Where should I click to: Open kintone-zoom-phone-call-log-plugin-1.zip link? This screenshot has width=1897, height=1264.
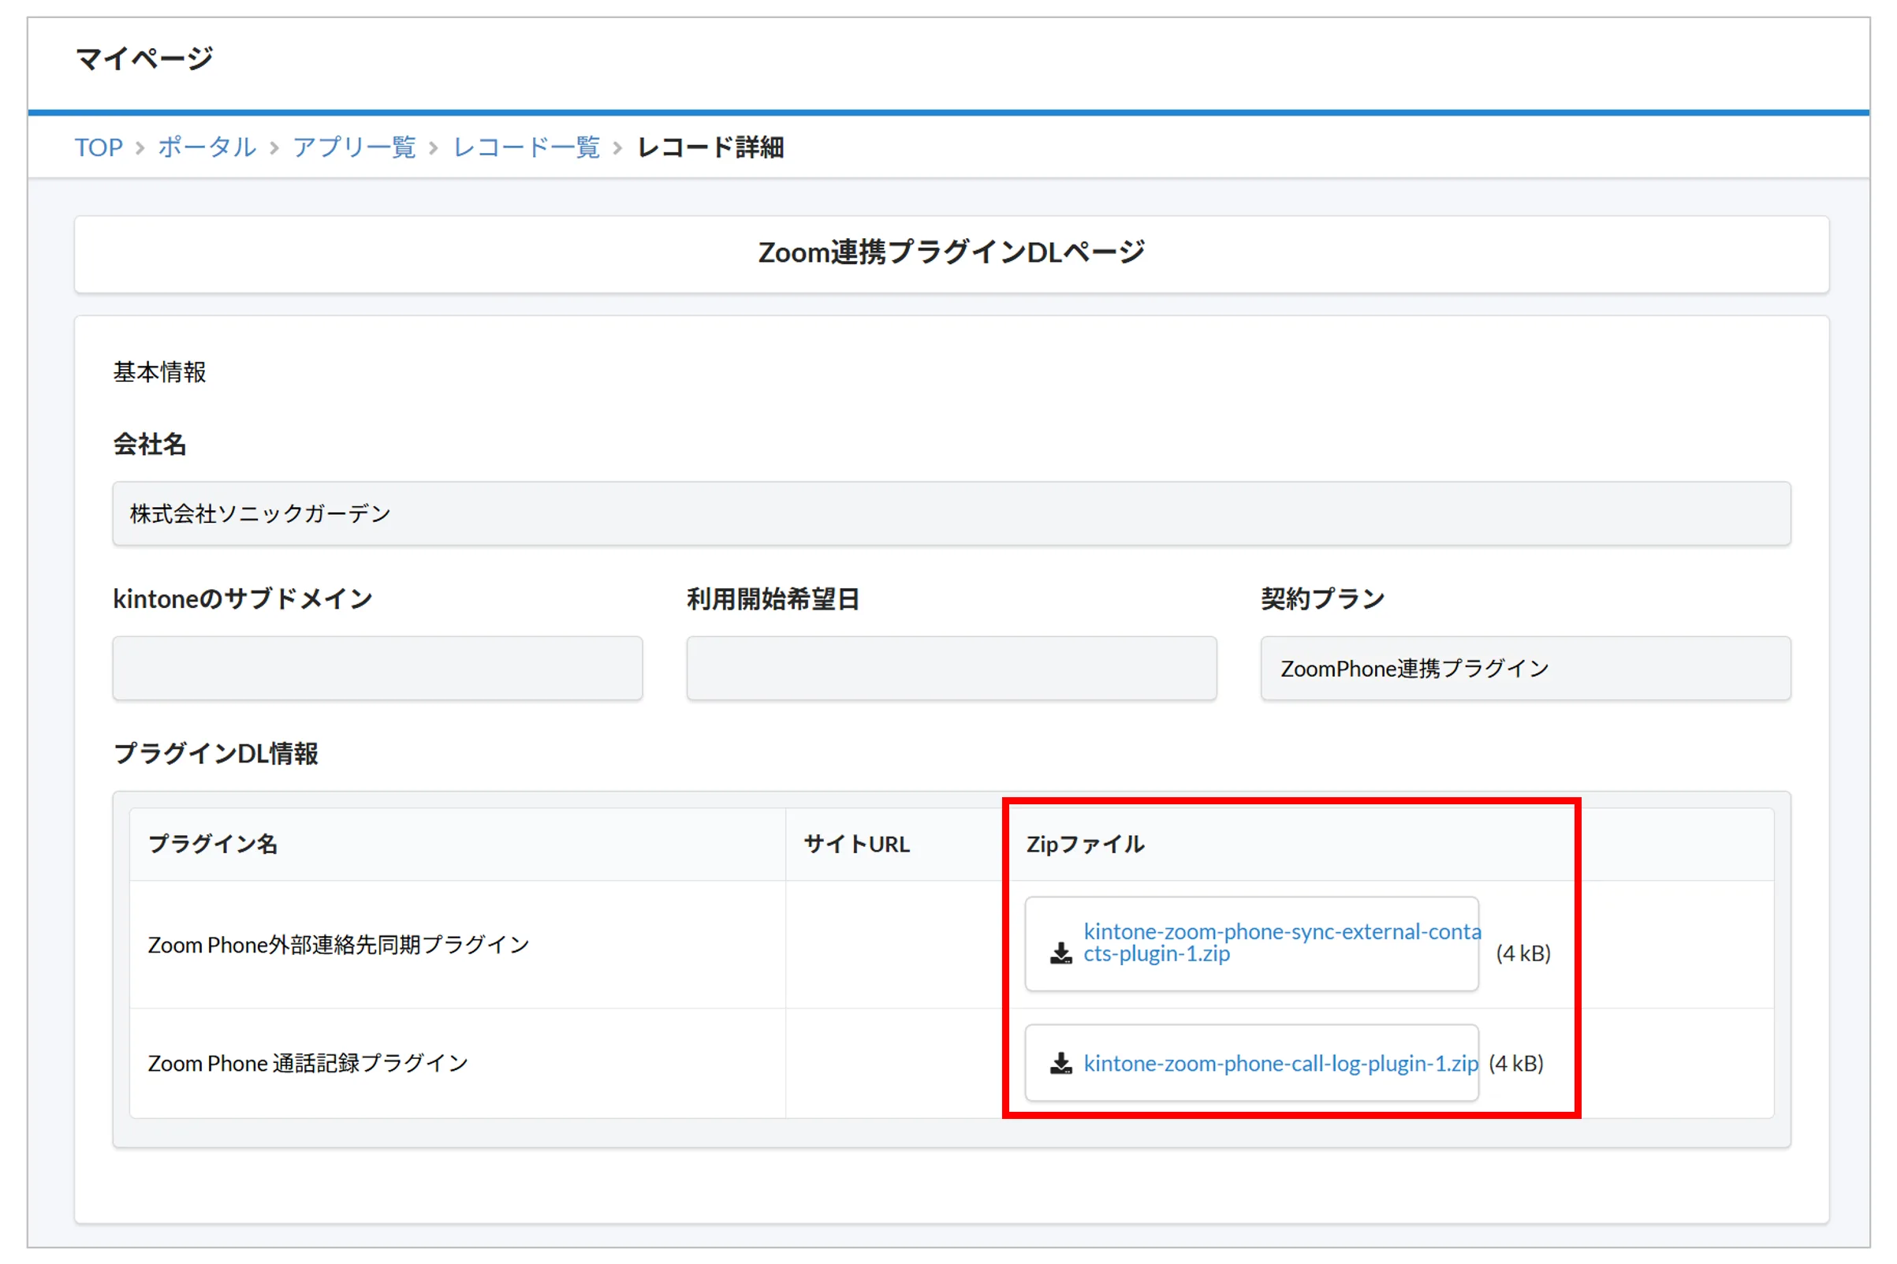point(1280,1063)
